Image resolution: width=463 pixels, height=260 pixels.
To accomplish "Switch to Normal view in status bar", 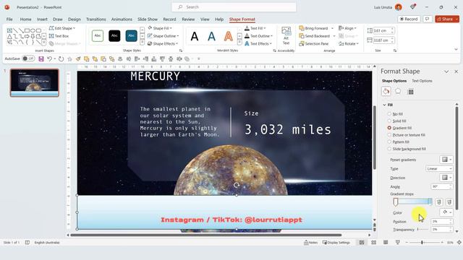I will (362, 243).
